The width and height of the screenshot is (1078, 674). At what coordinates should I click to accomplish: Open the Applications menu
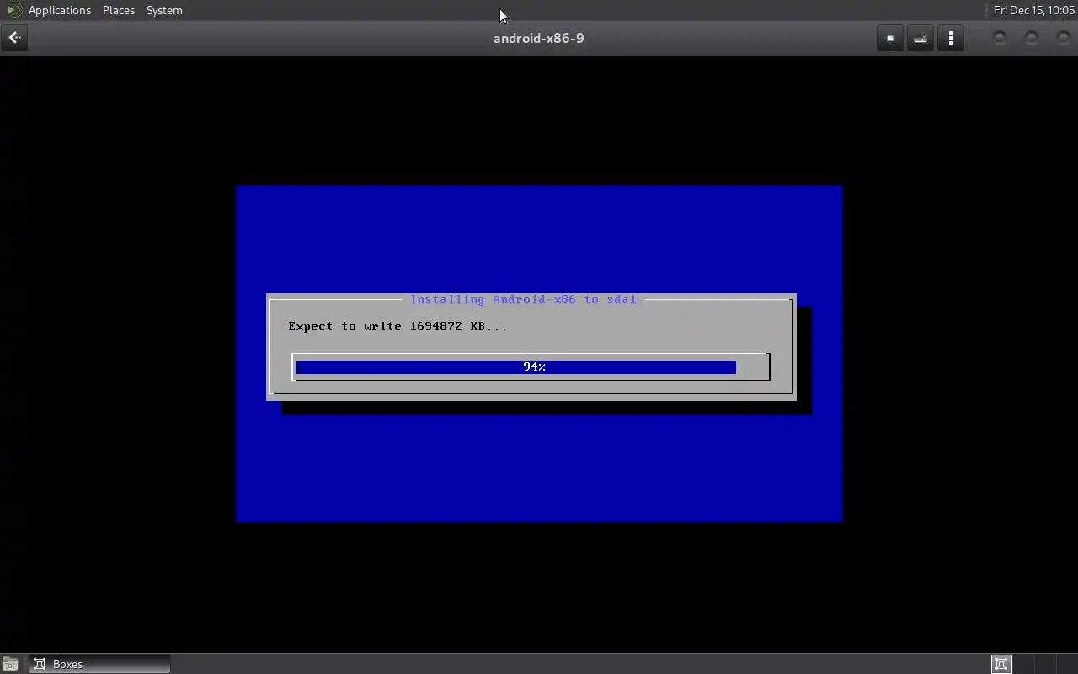coord(59,10)
